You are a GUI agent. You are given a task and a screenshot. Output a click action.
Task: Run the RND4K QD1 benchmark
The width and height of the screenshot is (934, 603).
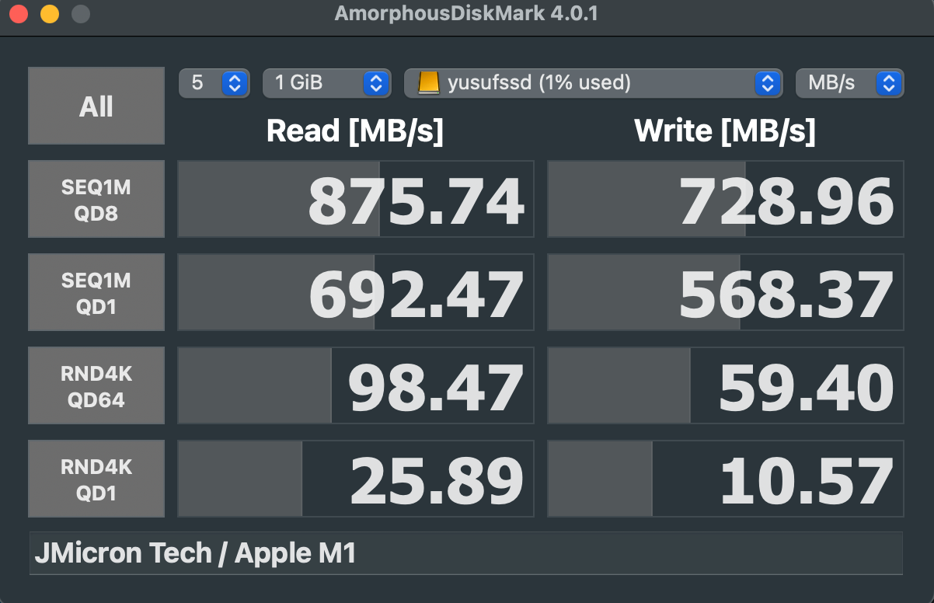coord(96,479)
